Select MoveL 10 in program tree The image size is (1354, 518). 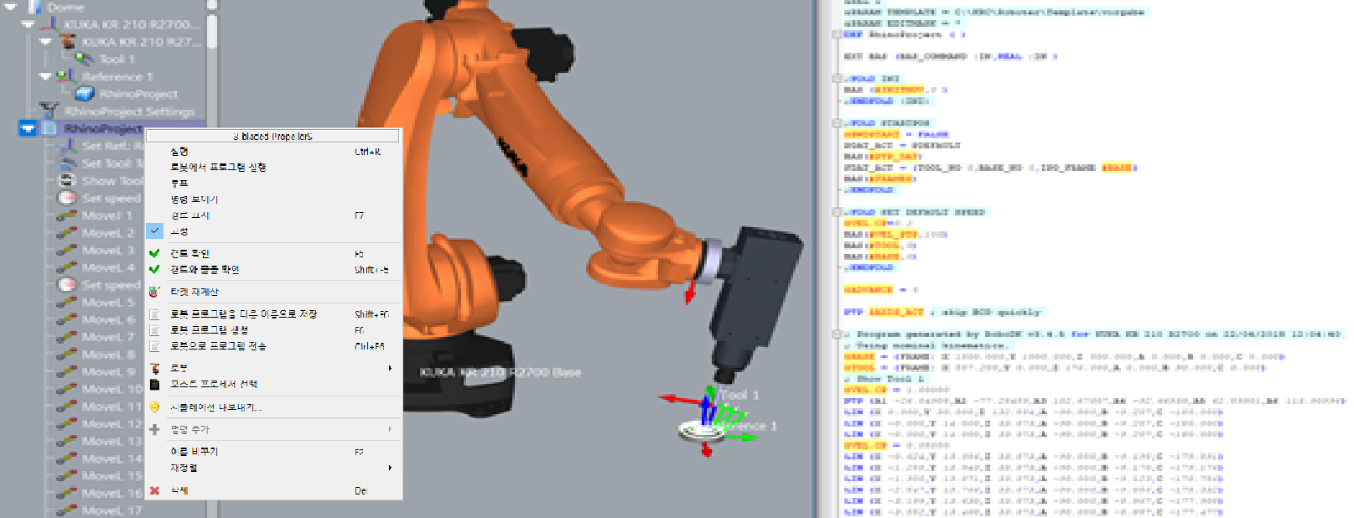click(x=112, y=389)
